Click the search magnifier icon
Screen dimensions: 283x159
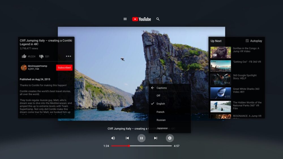(158, 19)
